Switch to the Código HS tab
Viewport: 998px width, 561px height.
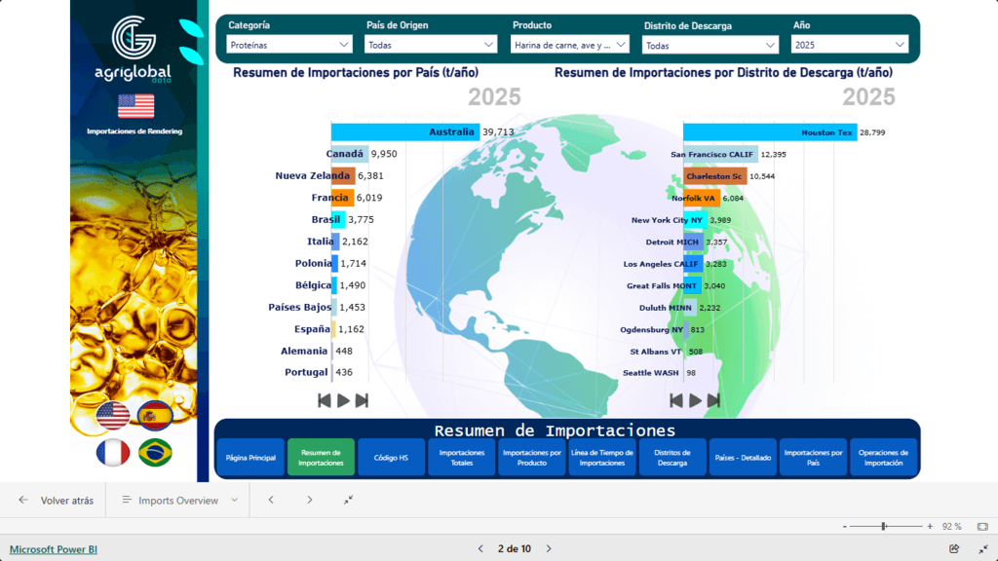pos(391,458)
